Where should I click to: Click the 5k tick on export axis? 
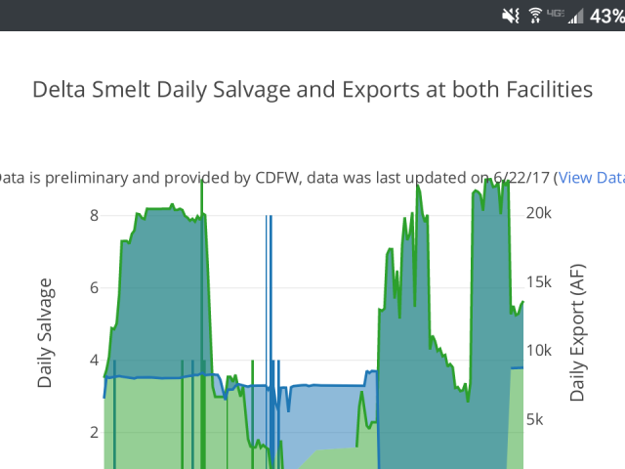point(534,419)
